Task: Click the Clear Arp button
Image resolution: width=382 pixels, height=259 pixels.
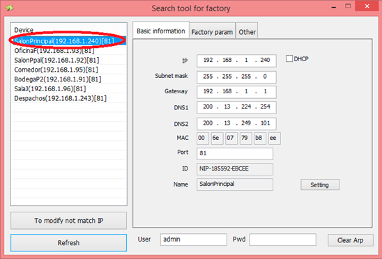Action: point(351,240)
